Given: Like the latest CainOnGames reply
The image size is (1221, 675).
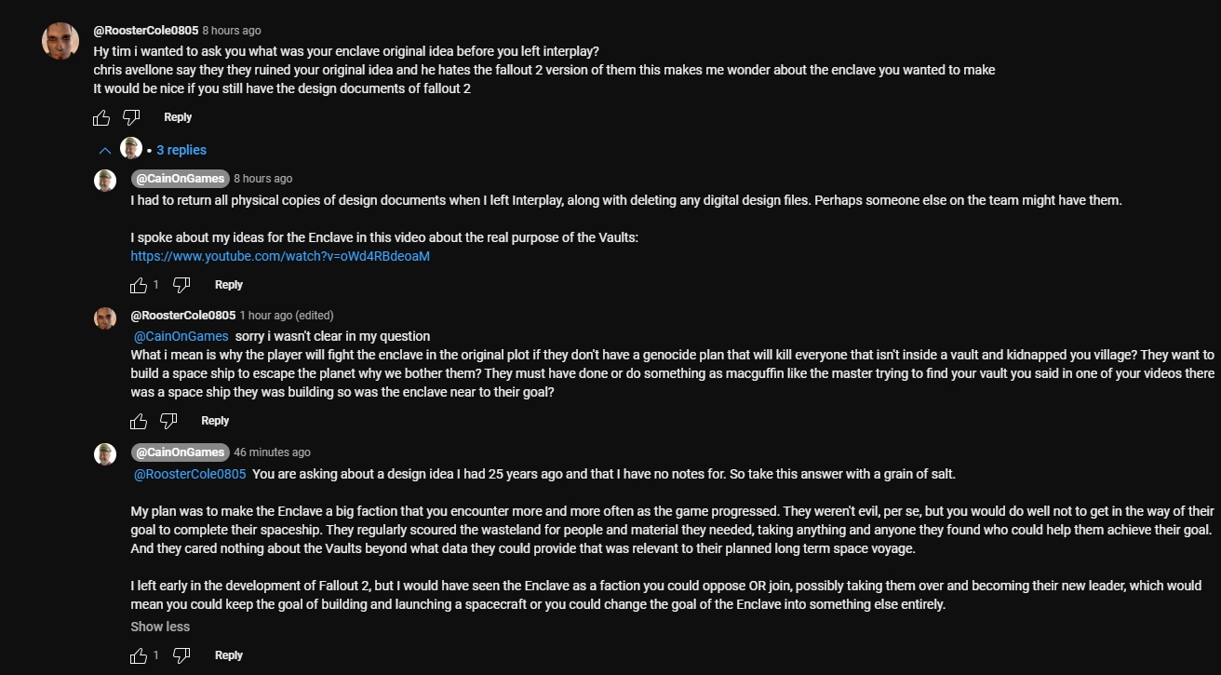Looking at the screenshot, I should pos(139,655).
